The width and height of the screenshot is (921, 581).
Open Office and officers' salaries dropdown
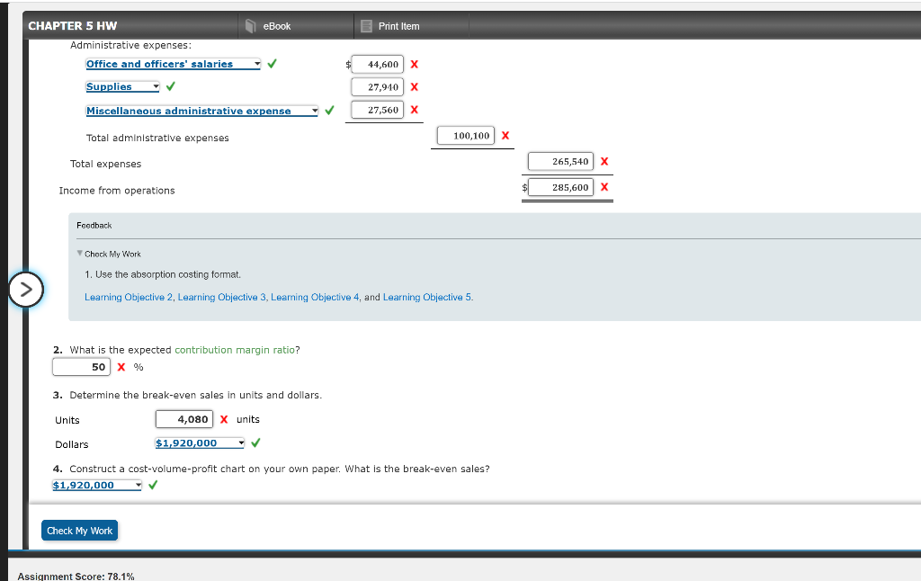point(174,64)
